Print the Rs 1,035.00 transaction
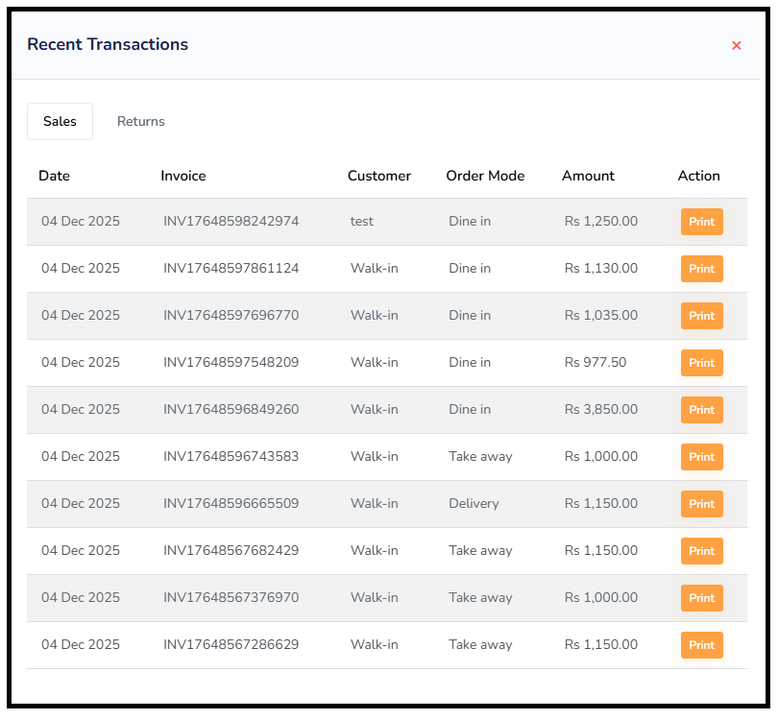Viewport: 778px width, 720px height. coord(701,316)
